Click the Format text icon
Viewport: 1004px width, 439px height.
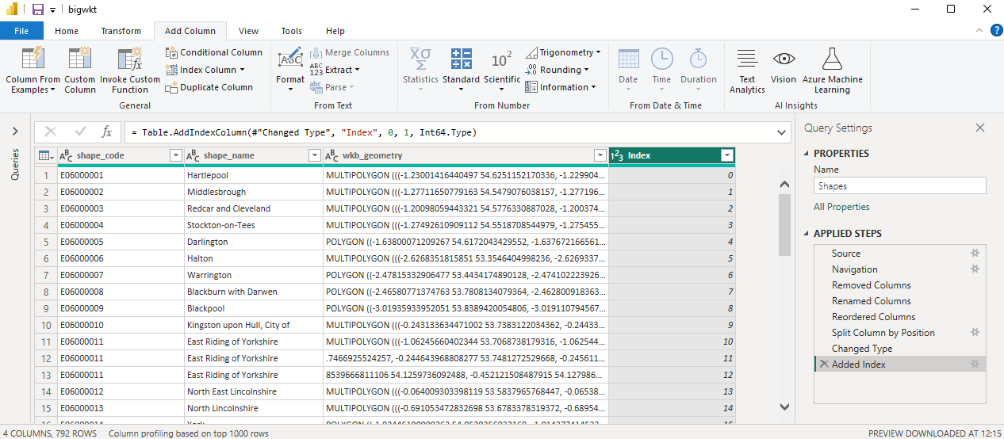pyautogui.click(x=290, y=59)
